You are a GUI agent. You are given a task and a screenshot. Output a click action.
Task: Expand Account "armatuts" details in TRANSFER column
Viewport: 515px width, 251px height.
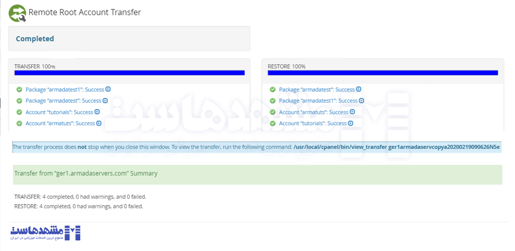99,123
